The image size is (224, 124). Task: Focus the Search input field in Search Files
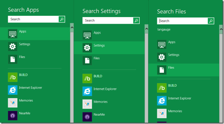coord(183,21)
